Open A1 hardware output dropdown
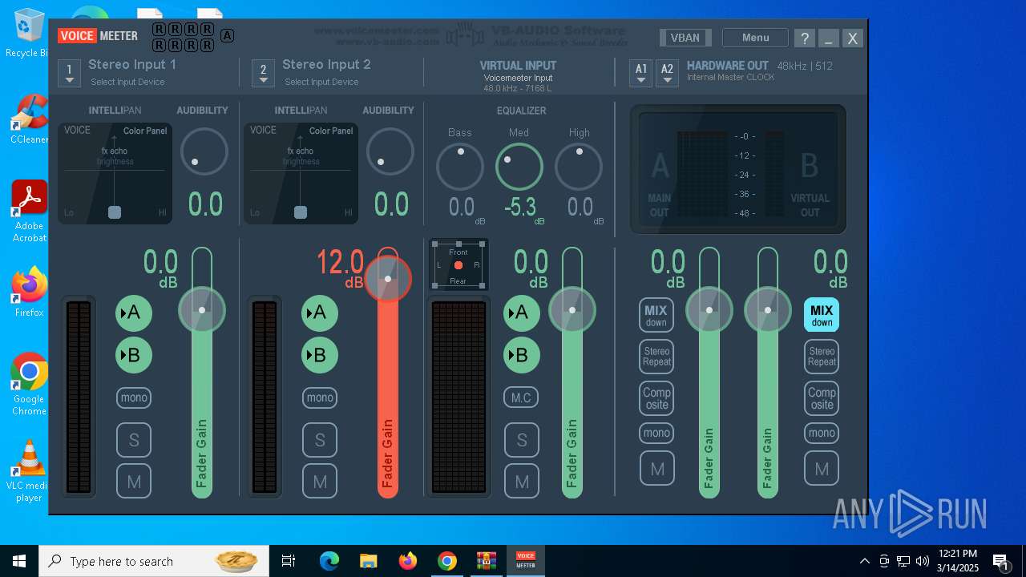 coord(640,73)
